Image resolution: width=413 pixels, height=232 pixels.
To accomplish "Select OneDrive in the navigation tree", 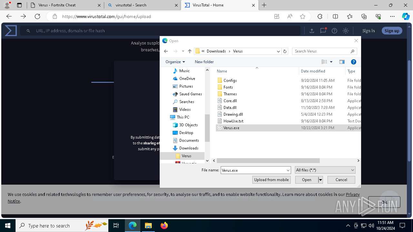I will [187, 79].
